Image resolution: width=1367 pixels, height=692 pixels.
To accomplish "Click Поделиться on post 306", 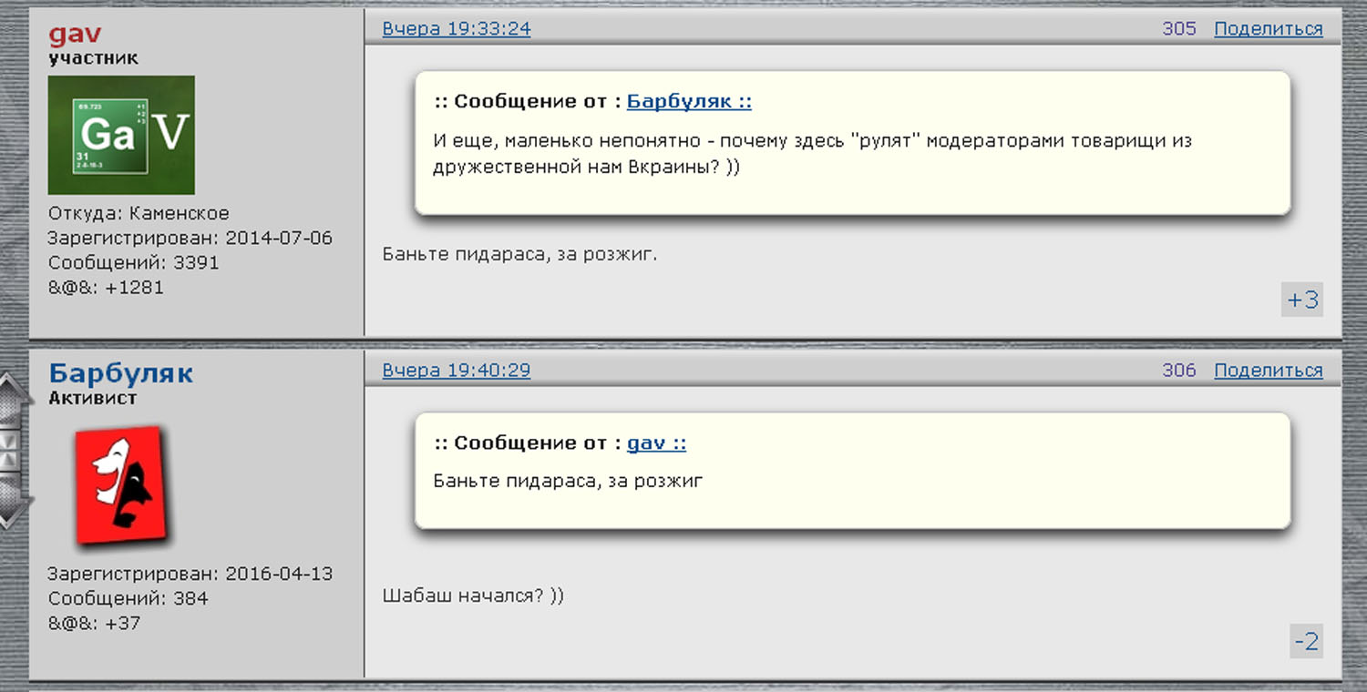I will (x=1269, y=371).
